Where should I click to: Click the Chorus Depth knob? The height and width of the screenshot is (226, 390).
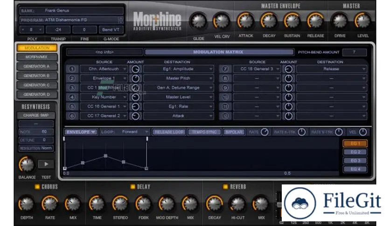click(x=27, y=204)
